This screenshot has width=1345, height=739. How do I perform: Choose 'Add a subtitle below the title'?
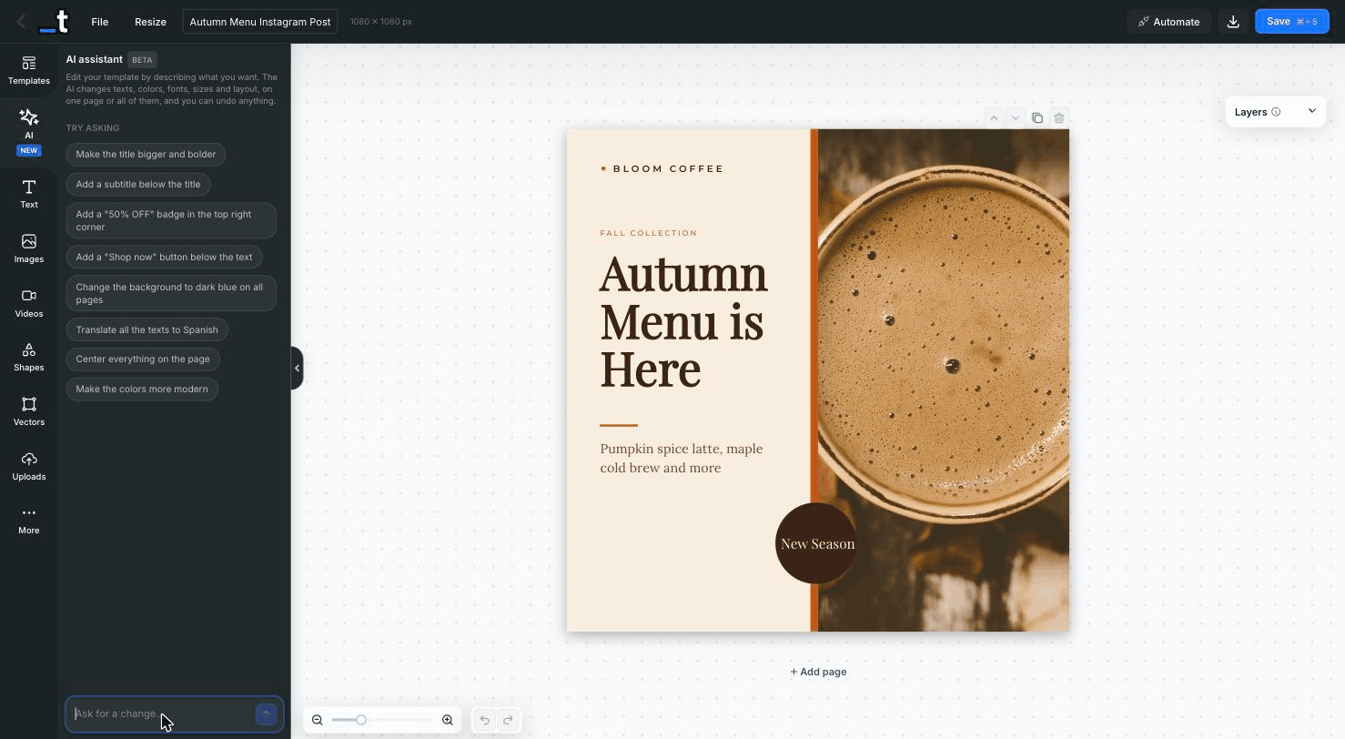(x=138, y=184)
